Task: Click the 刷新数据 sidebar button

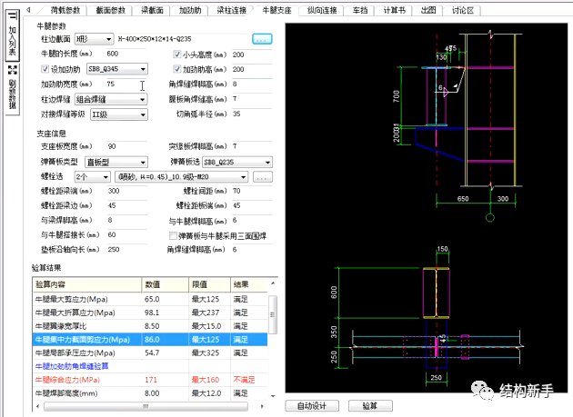Action: click(13, 88)
